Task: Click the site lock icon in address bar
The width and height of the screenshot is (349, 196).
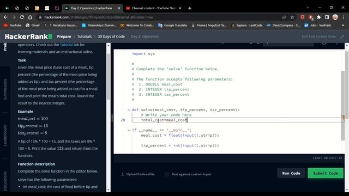Action: 40,17
